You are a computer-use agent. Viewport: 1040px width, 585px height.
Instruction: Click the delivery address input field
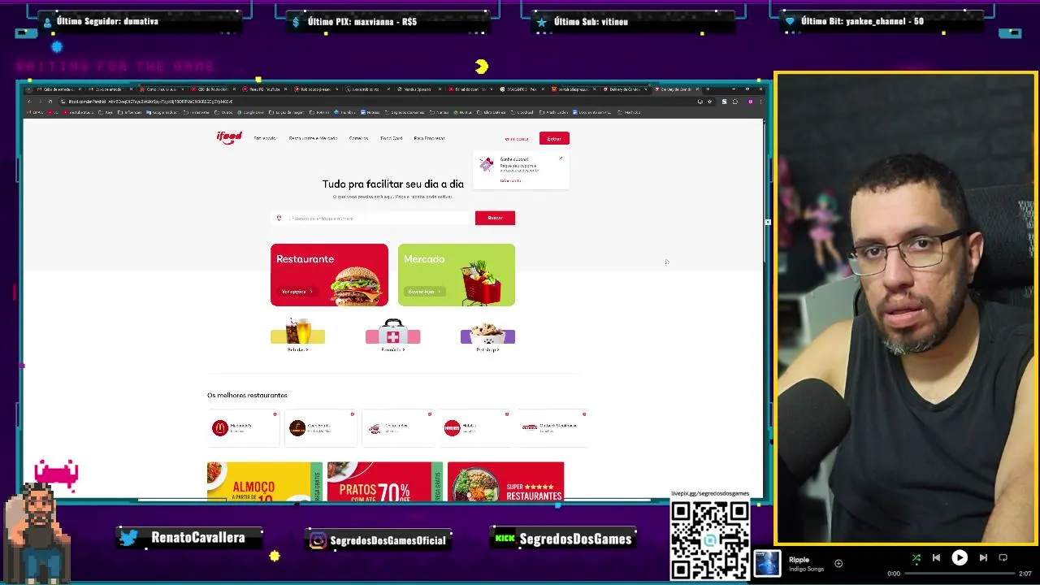tap(371, 218)
